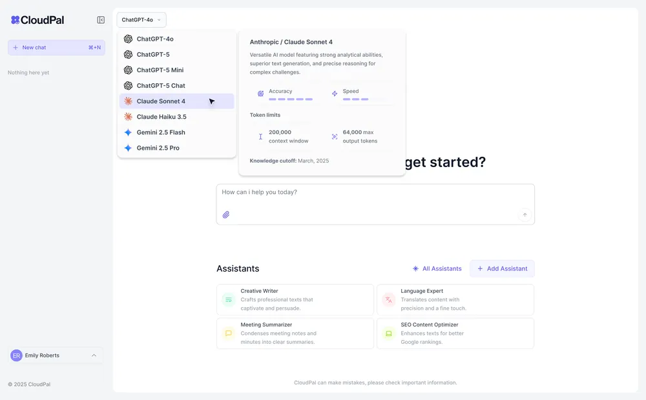Click the SEO Content Optimizer laptop icon
This screenshot has width=646, height=400.
(388, 334)
